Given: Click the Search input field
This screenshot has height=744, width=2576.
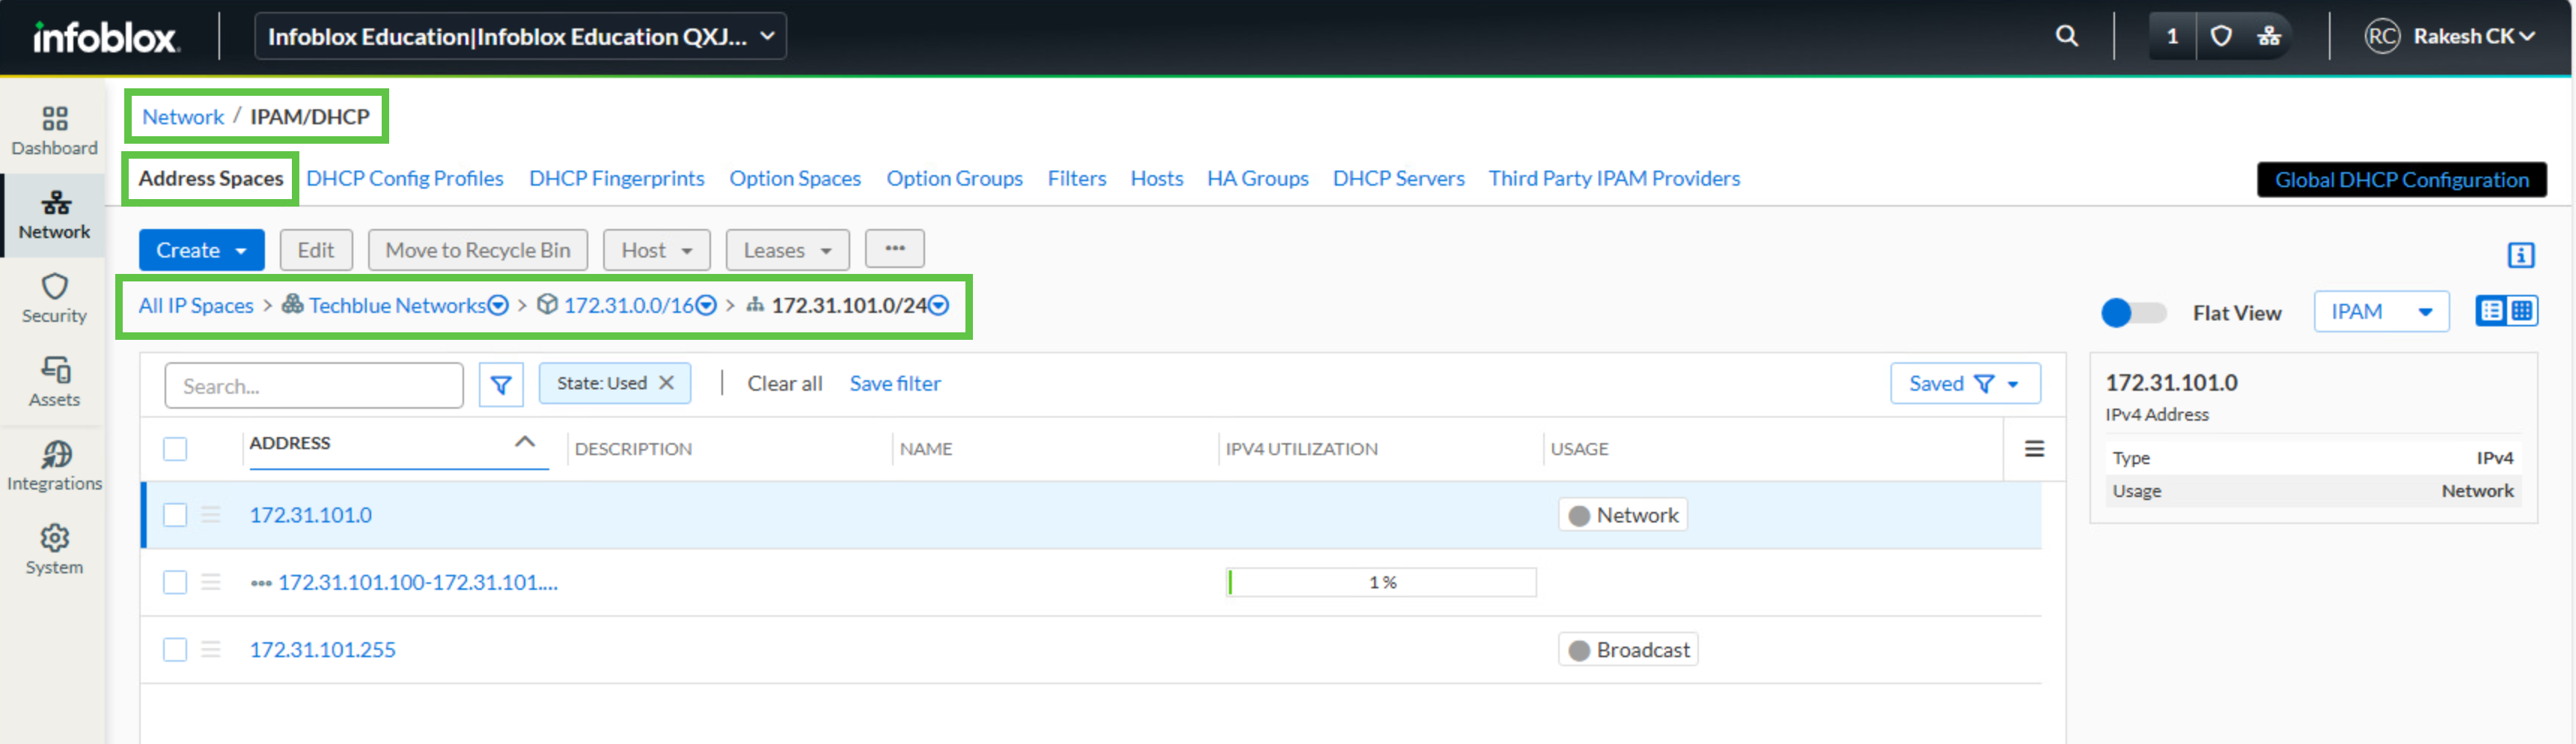Looking at the screenshot, I should click(x=314, y=386).
